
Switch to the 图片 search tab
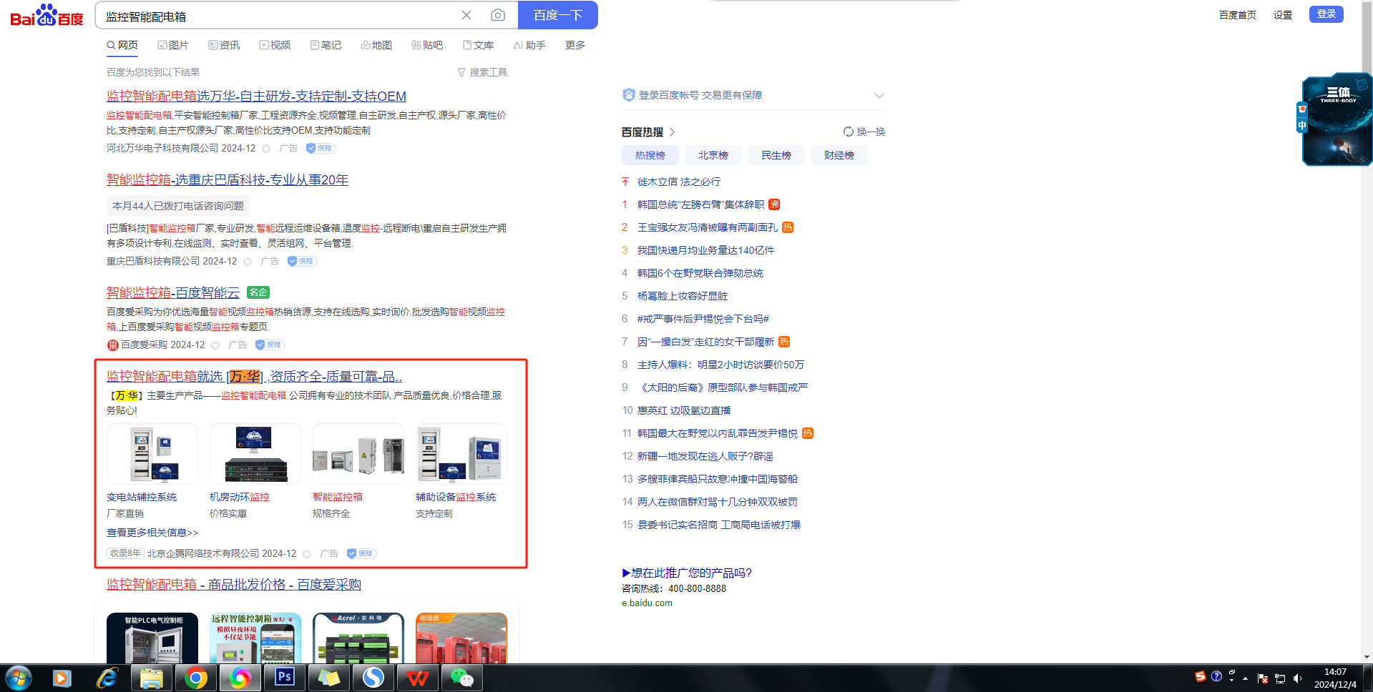173,45
